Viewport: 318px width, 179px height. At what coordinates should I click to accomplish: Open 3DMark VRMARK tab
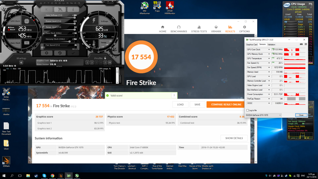tap(216, 29)
